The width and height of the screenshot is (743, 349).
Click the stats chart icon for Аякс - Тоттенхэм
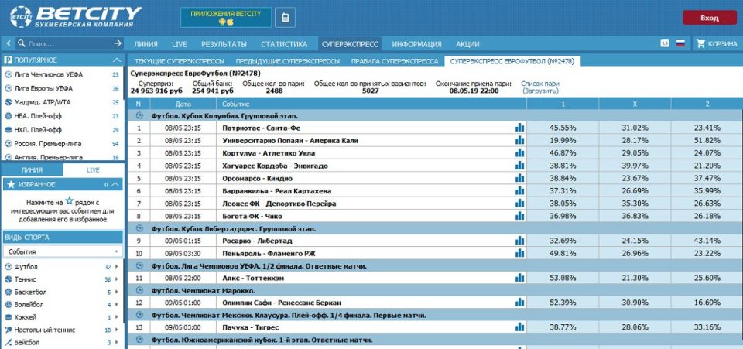pyautogui.click(x=519, y=278)
